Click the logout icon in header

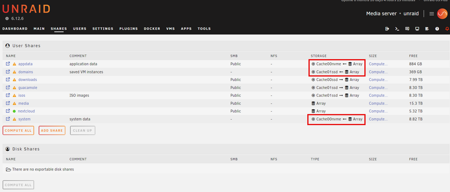tap(387, 29)
